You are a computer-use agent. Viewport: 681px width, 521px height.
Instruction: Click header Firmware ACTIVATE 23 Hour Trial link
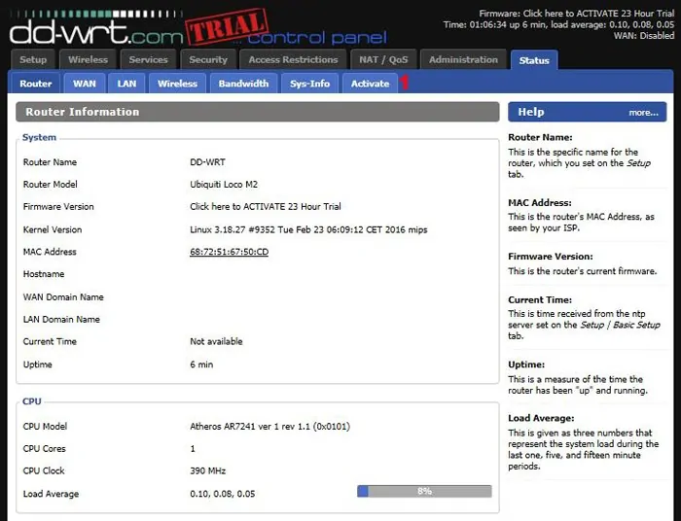(598, 14)
